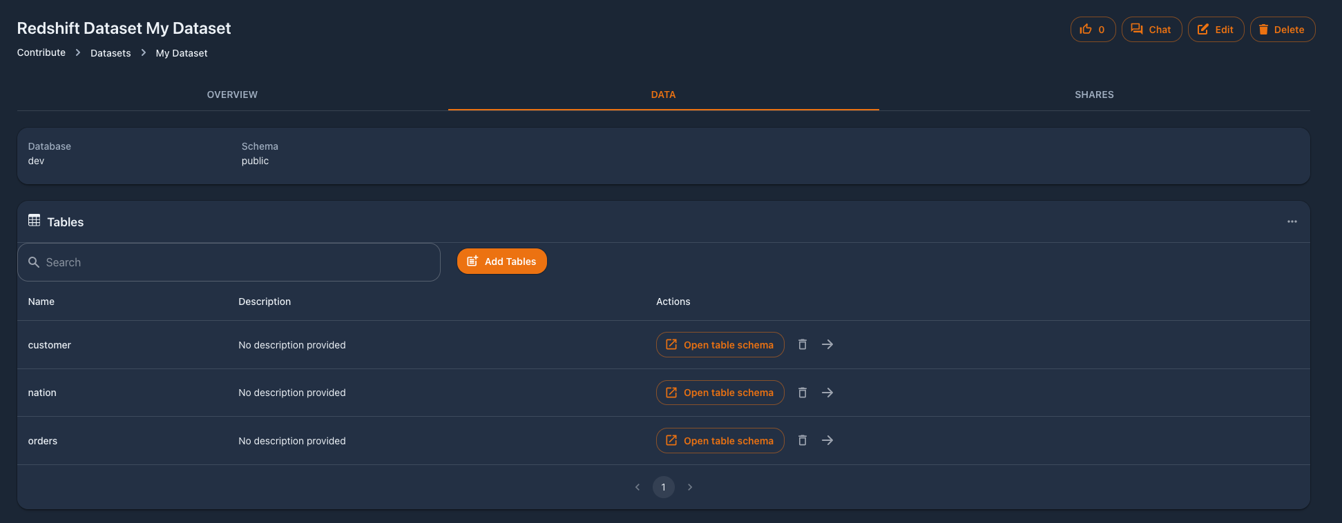Screen dimensions: 1342x523
Task: Click the search magnifier icon
Action: point(33,262)
